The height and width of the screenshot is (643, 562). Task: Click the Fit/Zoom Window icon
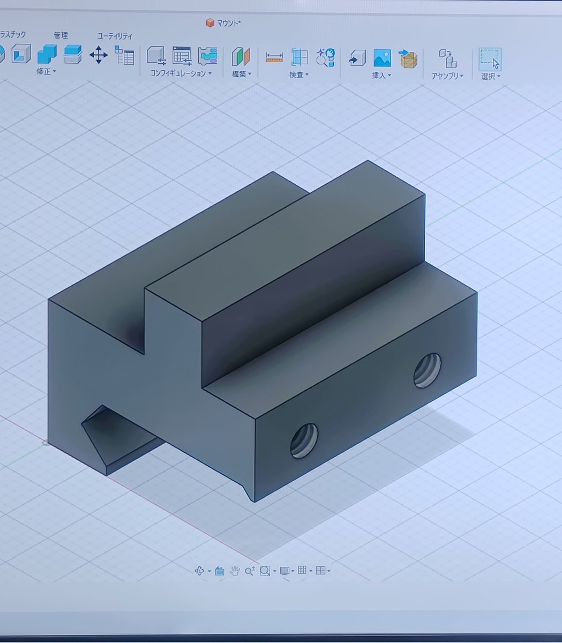[x=265, y=571]
